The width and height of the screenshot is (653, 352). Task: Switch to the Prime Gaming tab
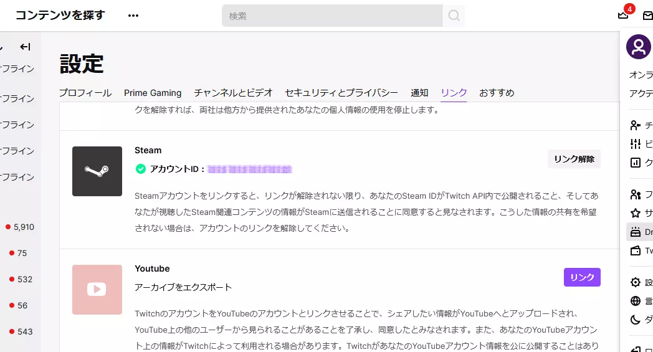[x=153, y=93]
